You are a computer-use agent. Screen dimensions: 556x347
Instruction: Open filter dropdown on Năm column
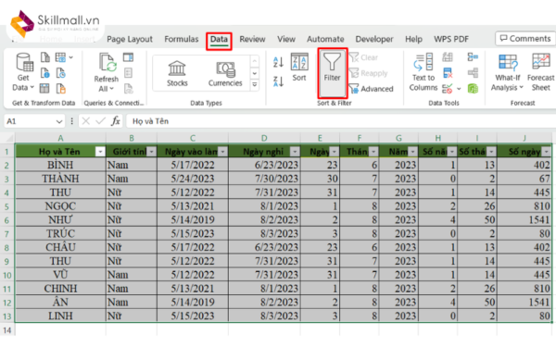pyautogui.click(x=412, y=152)
